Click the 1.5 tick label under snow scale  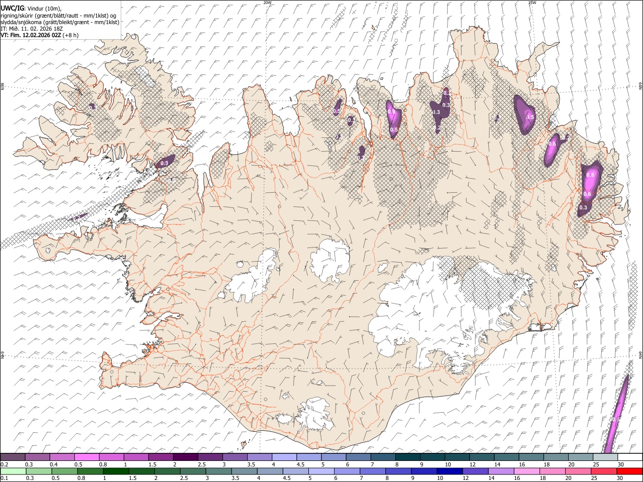(152, 464)
